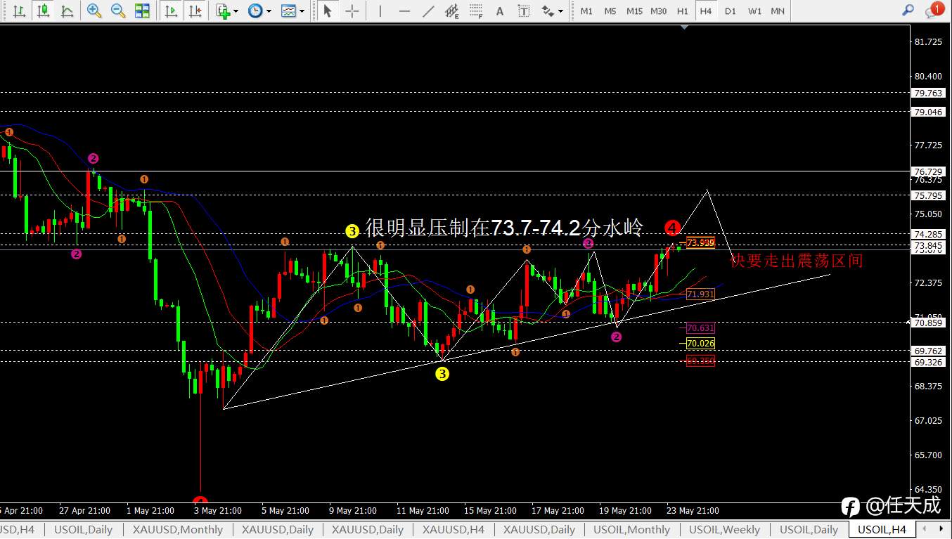This screenshot has width=952, height=539.
Task: Select the red text '快要走出震荡区间'
Action: click(797, 261)
